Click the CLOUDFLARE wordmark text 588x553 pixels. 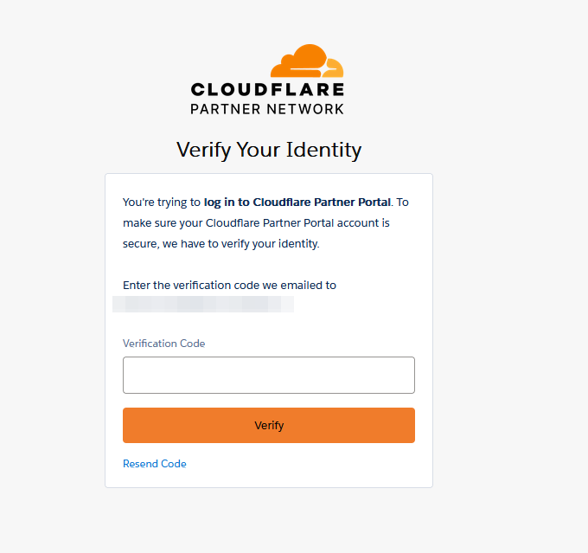[x=267, y=89]
